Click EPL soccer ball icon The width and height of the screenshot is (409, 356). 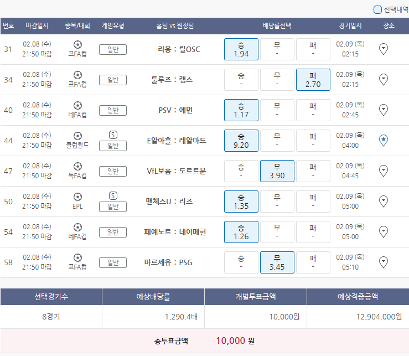(77, 197)
